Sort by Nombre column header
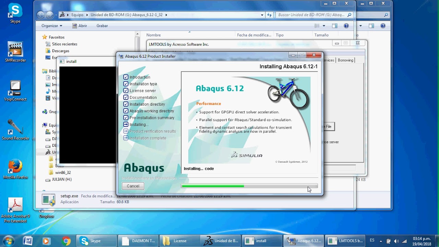439x247 pixels. point(154,35)
